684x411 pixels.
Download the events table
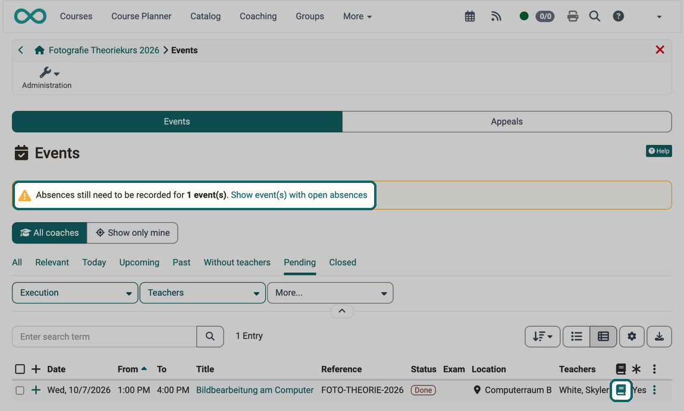point(659,337)
